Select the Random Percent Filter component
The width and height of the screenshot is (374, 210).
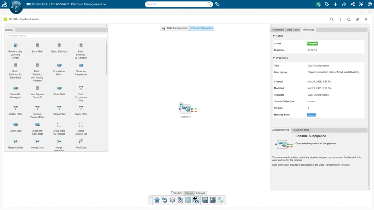coord(37,112)
